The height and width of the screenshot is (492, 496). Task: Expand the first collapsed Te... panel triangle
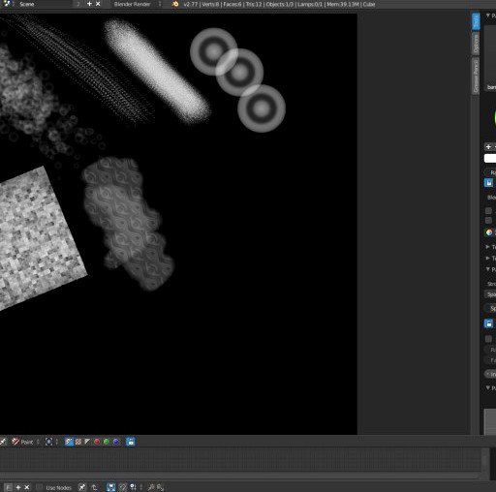point(488,247)
